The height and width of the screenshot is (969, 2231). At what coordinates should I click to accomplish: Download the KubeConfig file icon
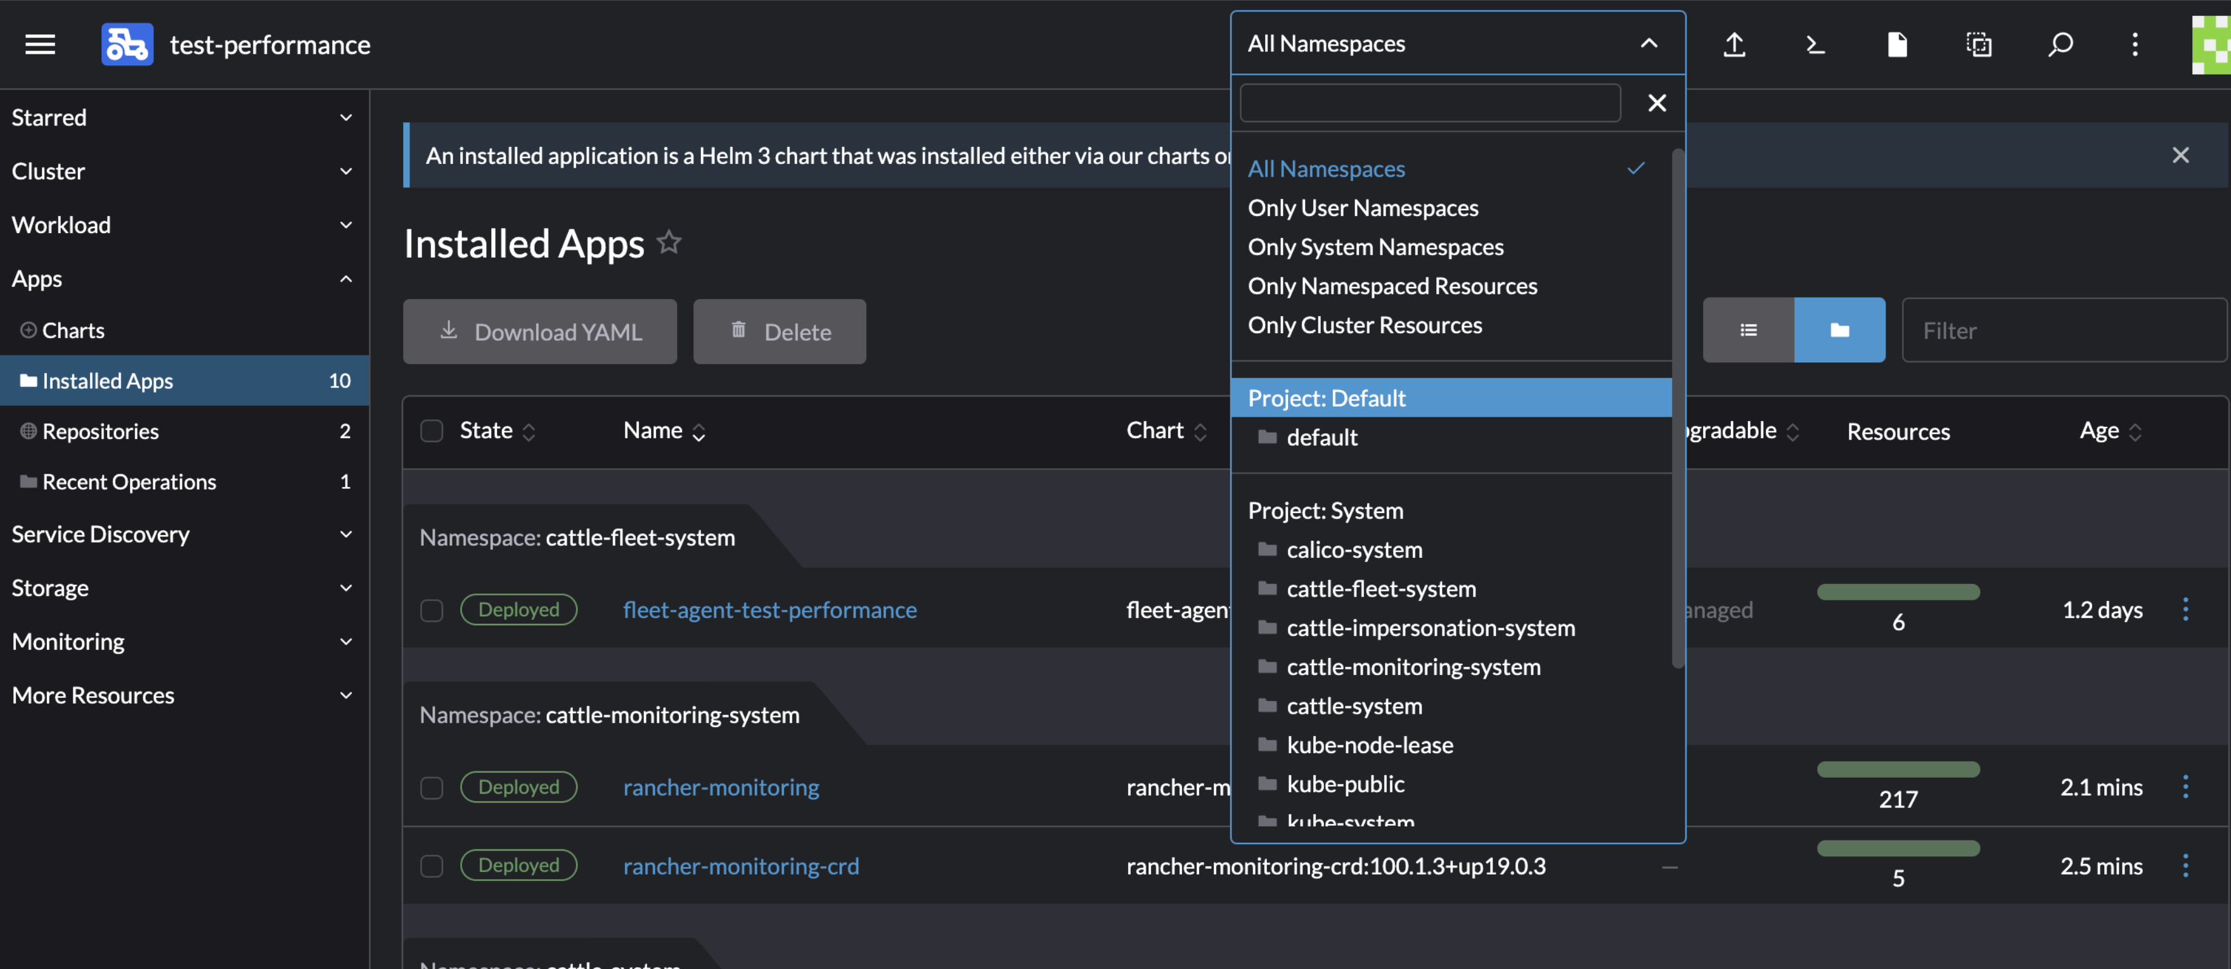click(1897, 44)
